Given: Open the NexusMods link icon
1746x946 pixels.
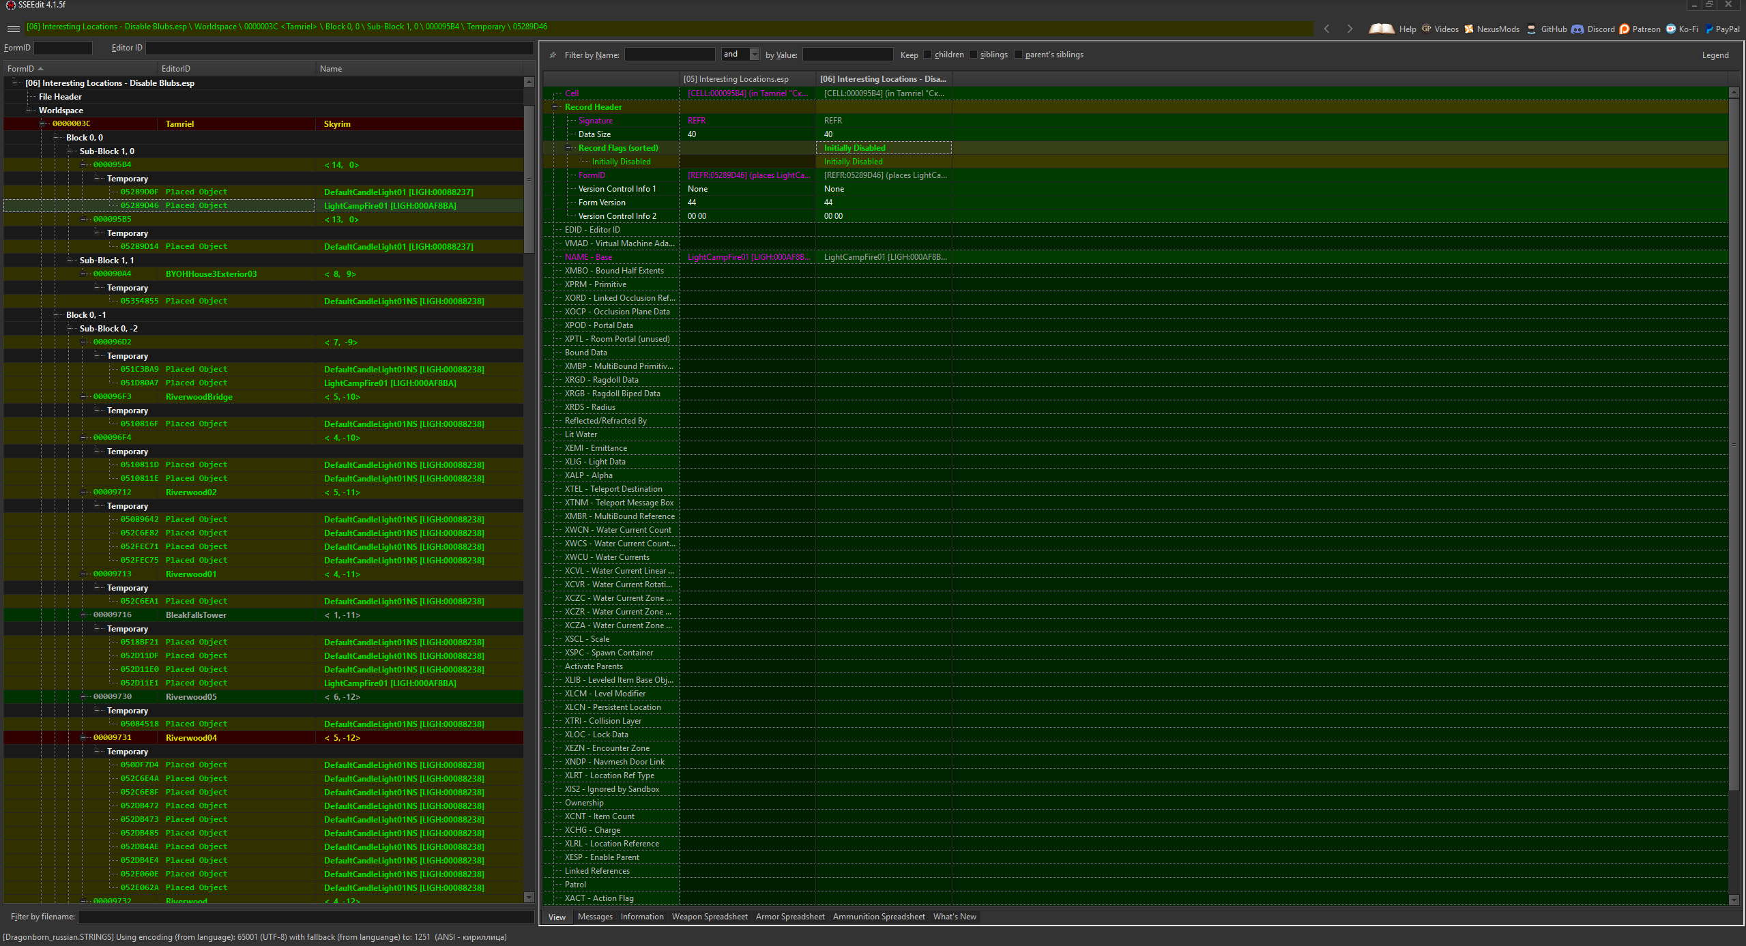Looking at the screenshot, I should pyautogui.click(x=1468, y=29).
